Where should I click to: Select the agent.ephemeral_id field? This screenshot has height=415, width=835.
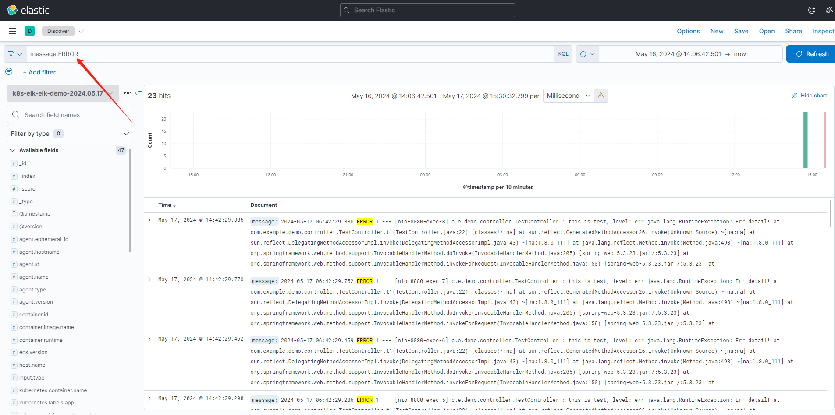[x=44, y=239]
